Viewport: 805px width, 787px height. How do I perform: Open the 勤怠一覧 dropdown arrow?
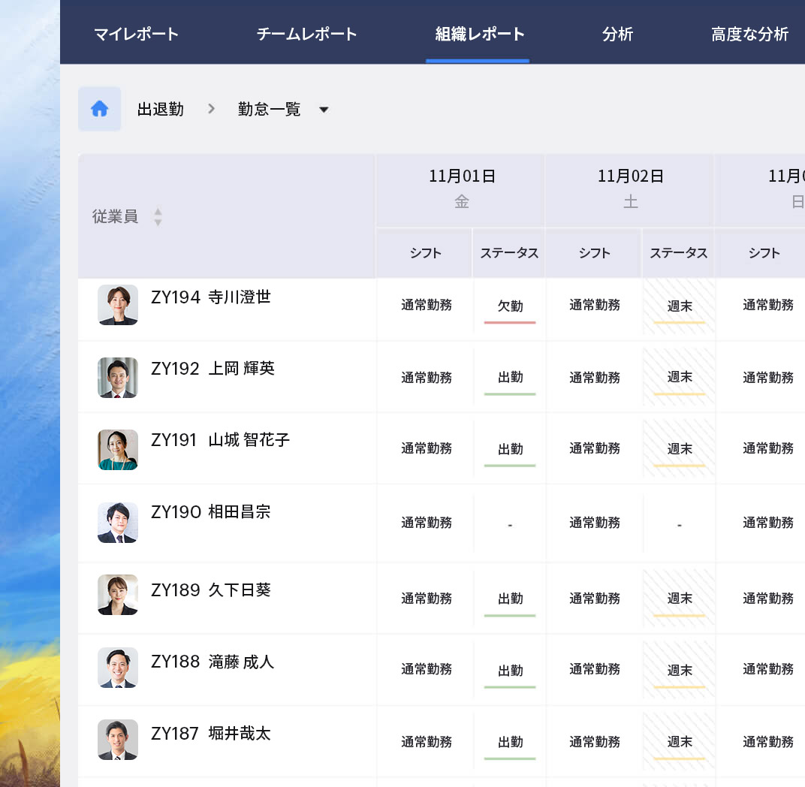pos(324,109)
